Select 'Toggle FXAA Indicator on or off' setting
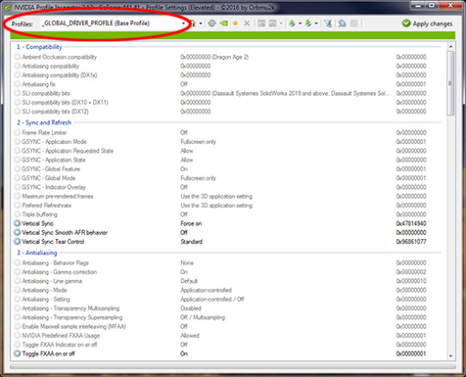The height and width of the screenshot is (377, 466). point(60,344)
